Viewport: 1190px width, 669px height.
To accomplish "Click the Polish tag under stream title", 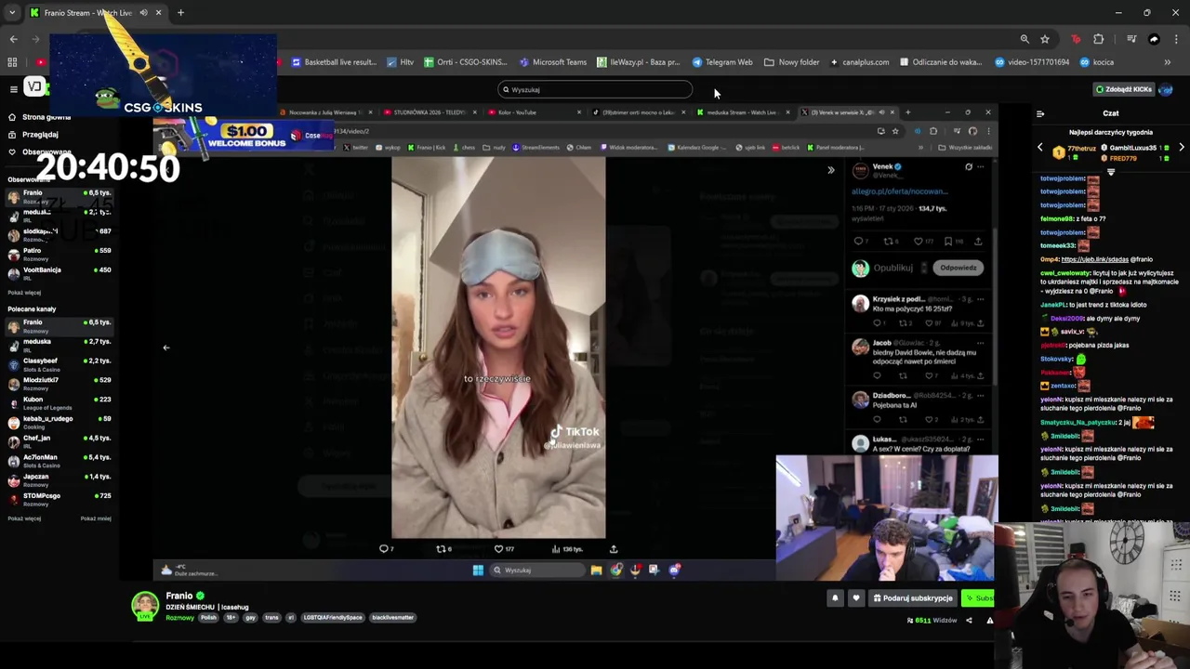I will 207,618.
